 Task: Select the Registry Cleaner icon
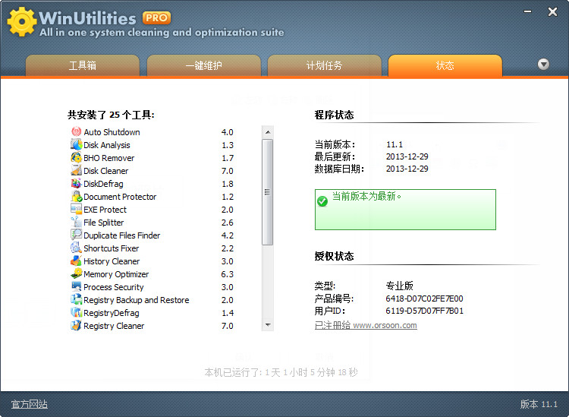coord(76,326)
